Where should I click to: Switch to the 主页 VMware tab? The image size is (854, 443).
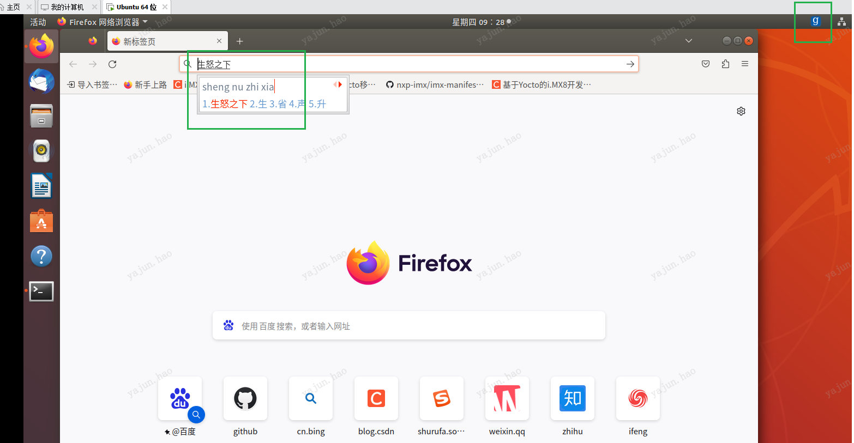(x=13, y=7)
